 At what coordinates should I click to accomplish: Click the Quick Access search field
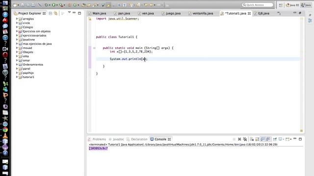click(x=258, y=5)
